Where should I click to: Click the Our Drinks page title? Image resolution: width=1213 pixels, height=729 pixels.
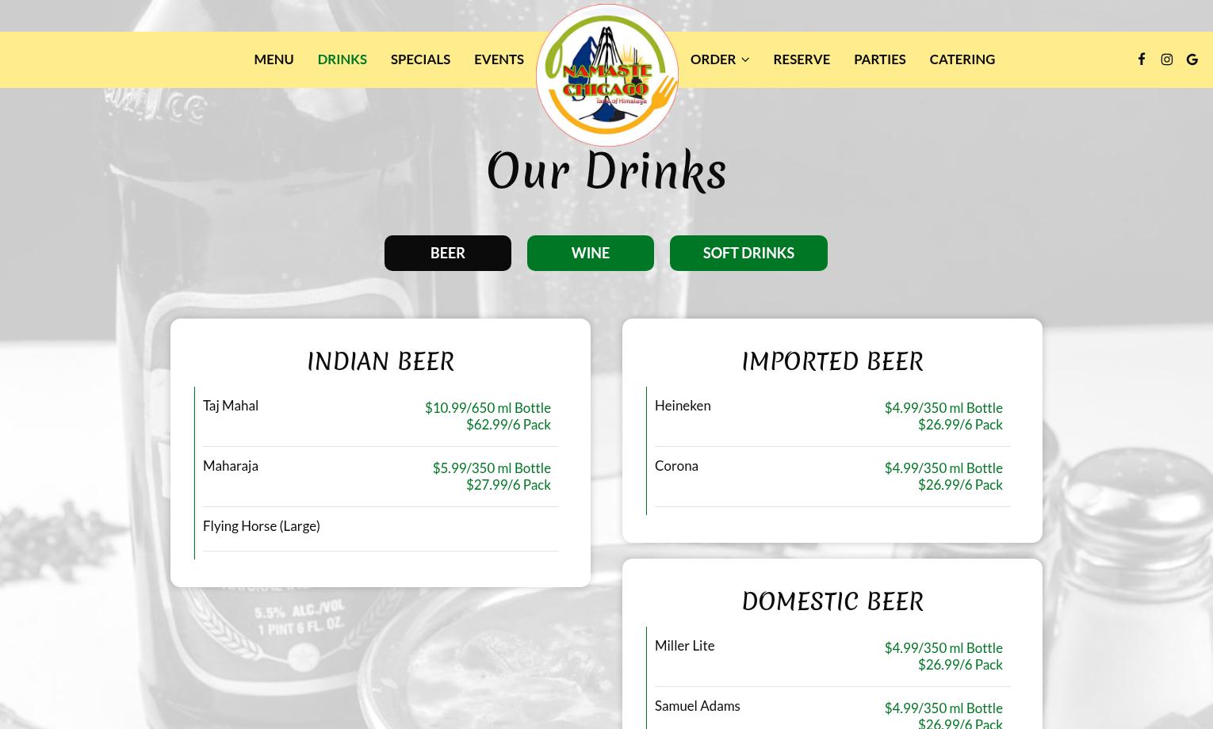pos(606,171)
